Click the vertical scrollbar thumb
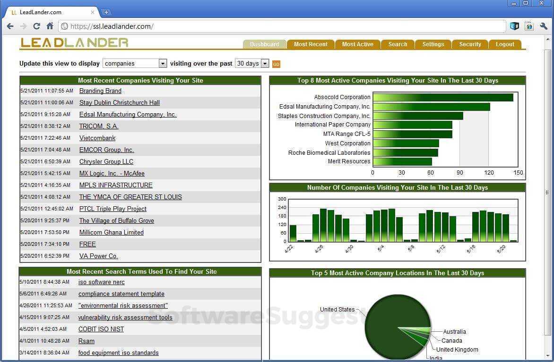This screenshot has height=362, width=554. click(x=548, y=192)
